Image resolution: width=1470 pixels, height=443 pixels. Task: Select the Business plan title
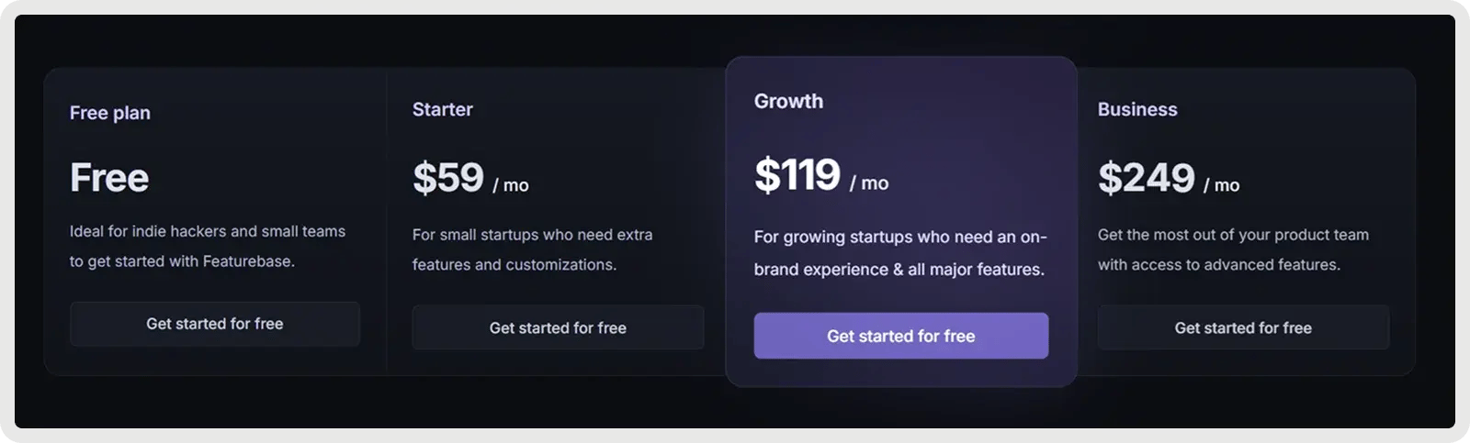(1137, 109)
